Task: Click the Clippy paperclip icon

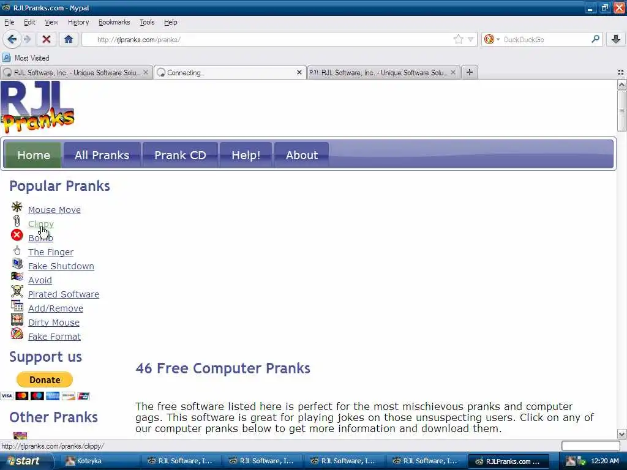Action: pyautogui.click(x=17, y=220)
